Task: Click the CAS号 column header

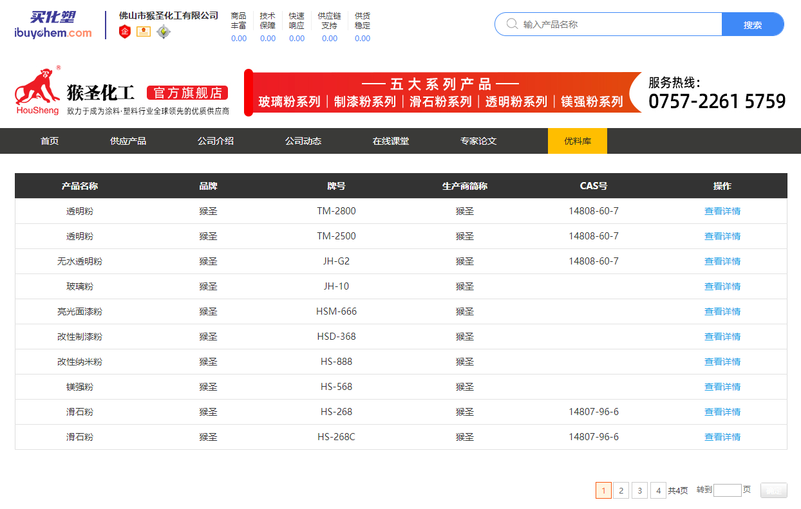Action: click(x=594, y=186)
